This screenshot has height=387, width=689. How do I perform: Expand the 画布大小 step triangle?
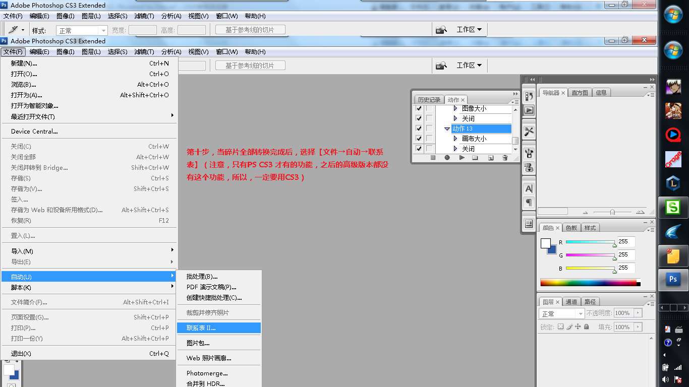455,139
